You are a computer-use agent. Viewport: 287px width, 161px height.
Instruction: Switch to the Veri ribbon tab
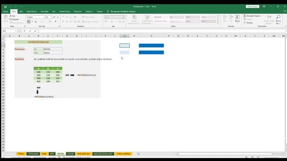[x=54, y=12]
